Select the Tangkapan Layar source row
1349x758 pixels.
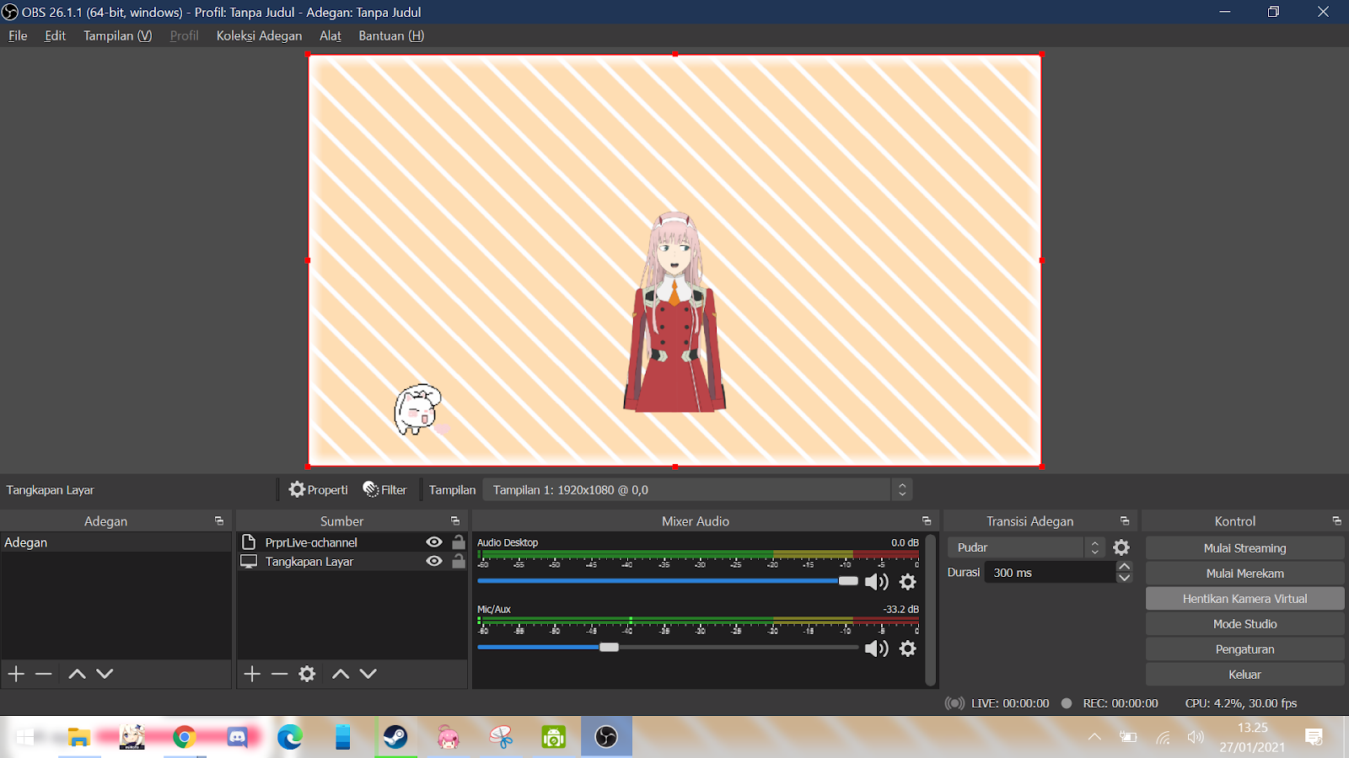click(x=352, y=561)
